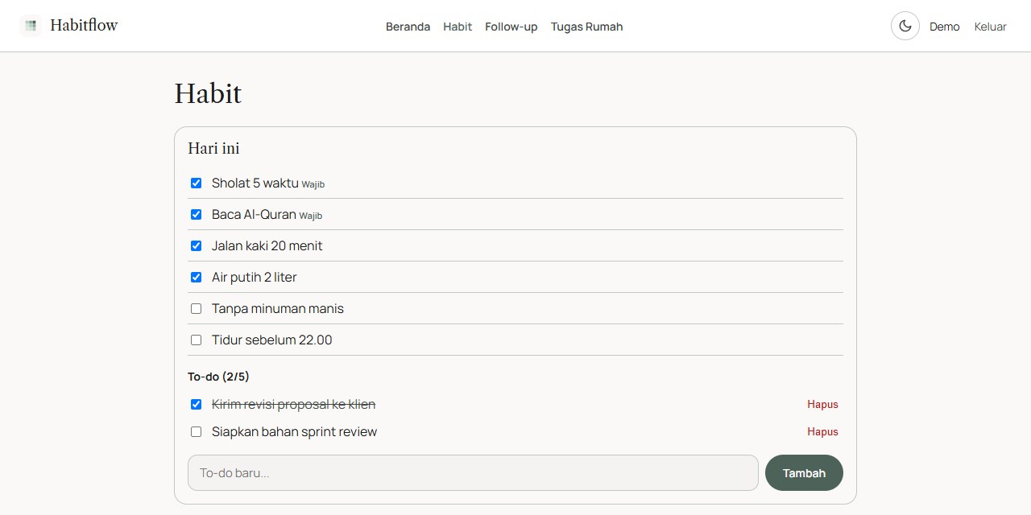
Task: Click the Habitflow brand name
Action: [84, 26]
